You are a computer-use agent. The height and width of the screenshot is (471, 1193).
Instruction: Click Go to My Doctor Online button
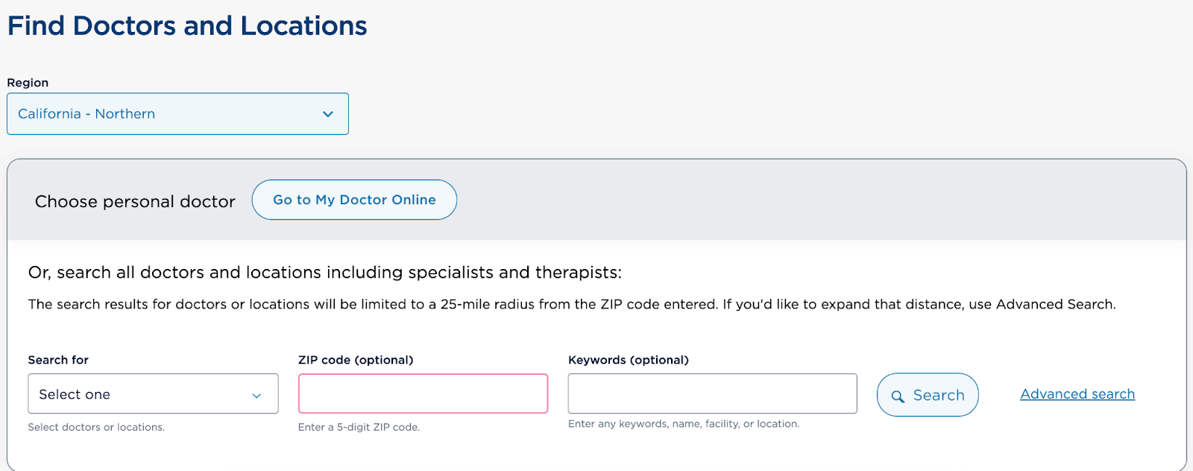click(354, 200)
